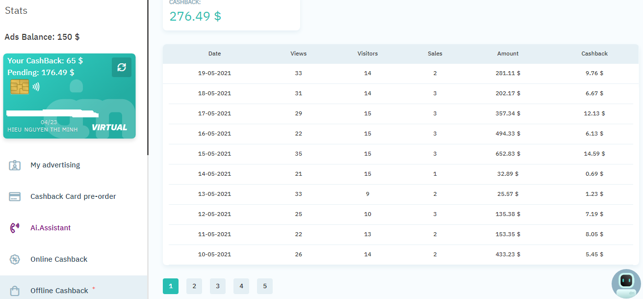This screenshot has width=643, height=299.
Task: Click the Views column header
Action: (299, 54)
